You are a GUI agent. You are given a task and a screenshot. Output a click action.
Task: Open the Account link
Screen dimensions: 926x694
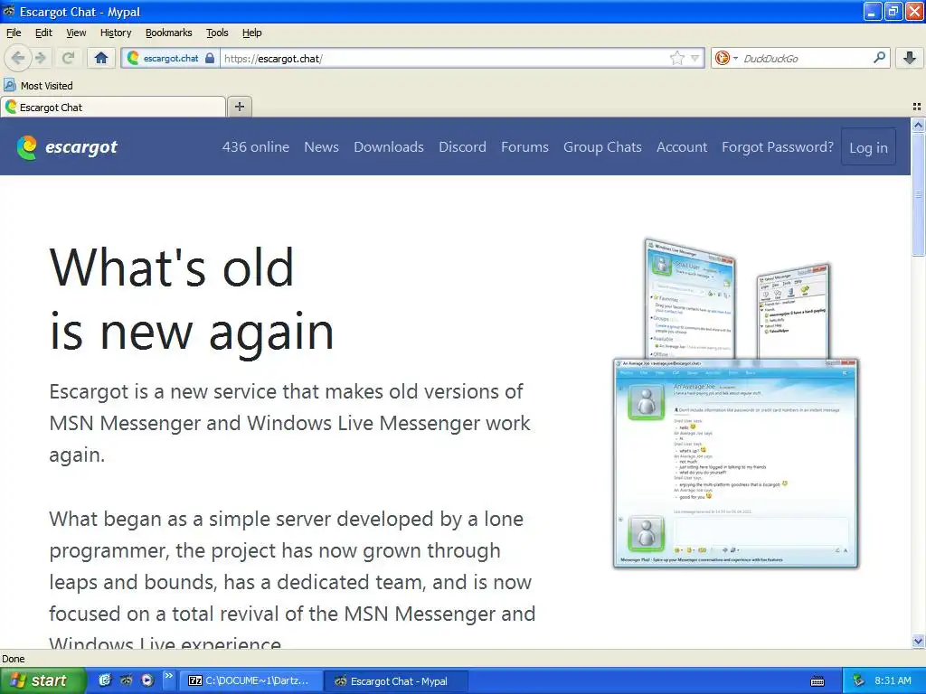682,147
